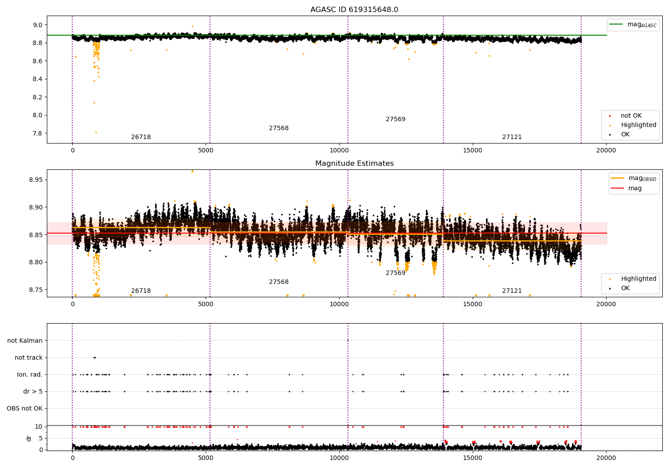Select the 'not Kalman' axis label
Screen dimensions: 669x468
[25, 341]
